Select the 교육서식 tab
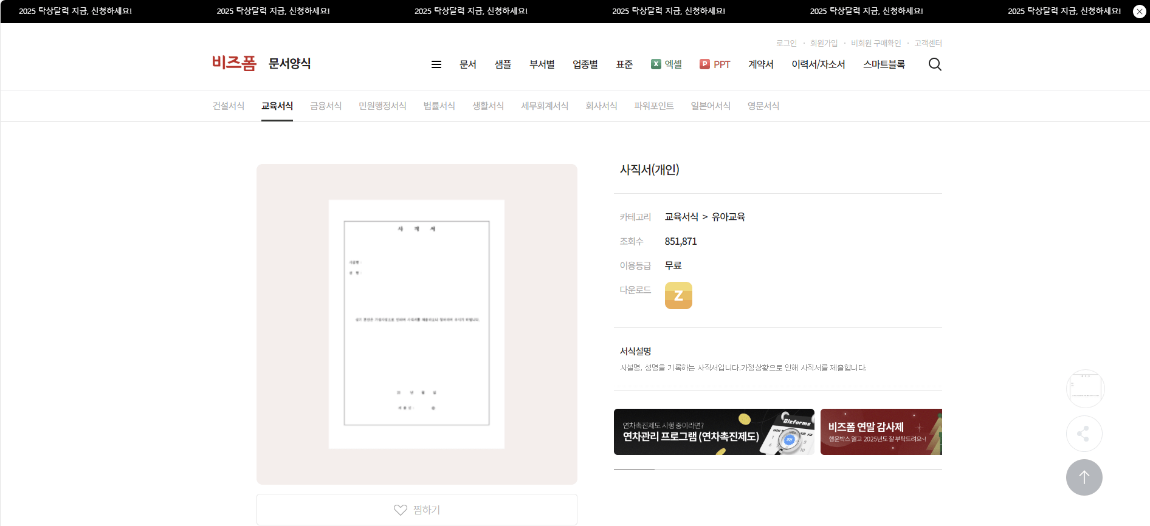 point(277,106)
